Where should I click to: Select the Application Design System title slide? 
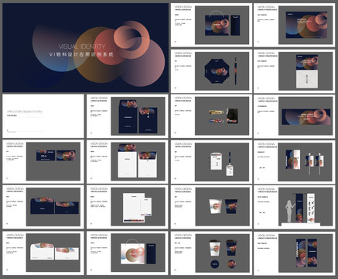pos(43,116)
